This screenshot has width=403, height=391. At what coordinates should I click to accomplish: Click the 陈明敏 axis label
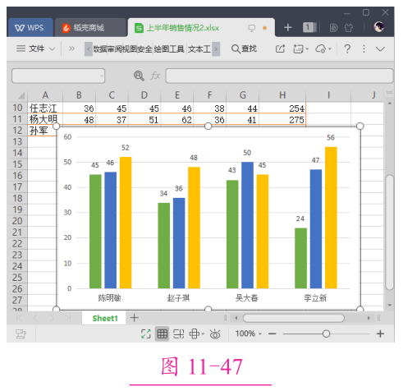110,297
